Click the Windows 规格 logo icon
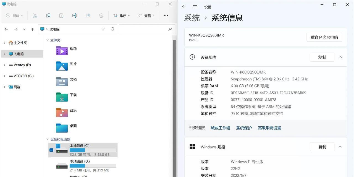The width and height of the screenshot is (354, 177). coord(192,147)
